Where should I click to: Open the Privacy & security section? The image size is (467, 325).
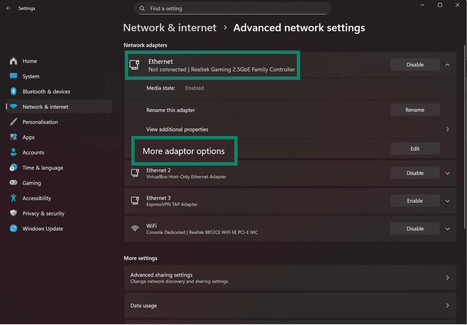(x=43, y=213)
